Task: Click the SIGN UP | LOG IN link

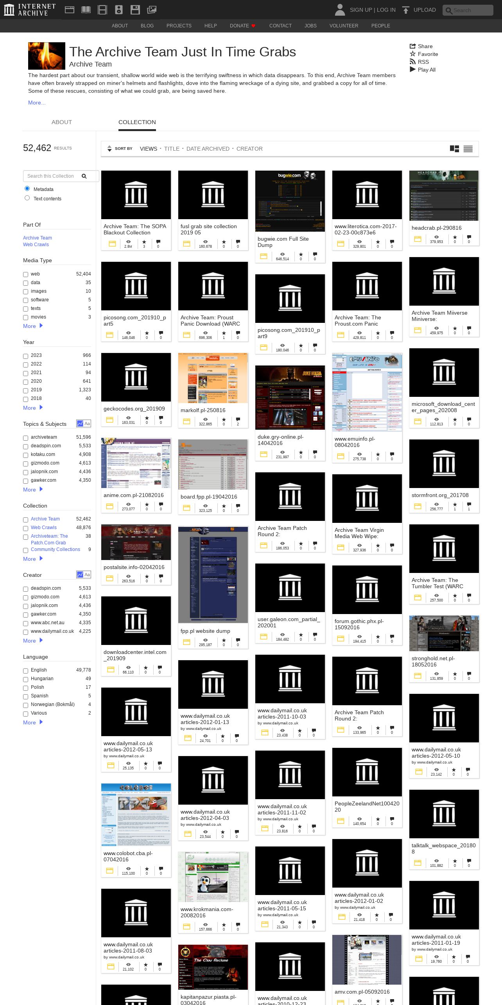Action: pos(373,10)
